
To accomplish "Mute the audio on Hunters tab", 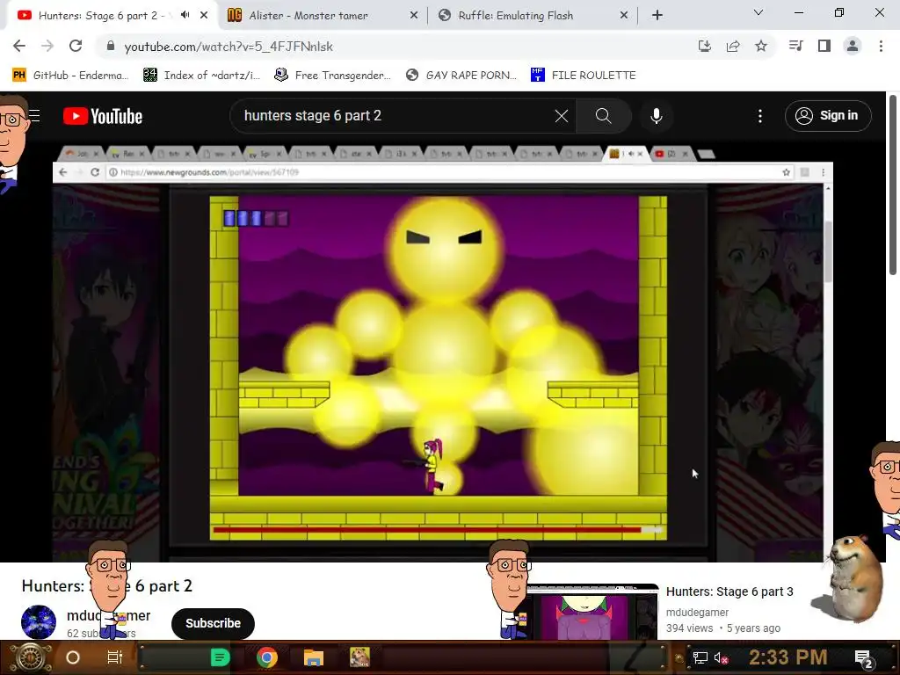I will (185, 15).
